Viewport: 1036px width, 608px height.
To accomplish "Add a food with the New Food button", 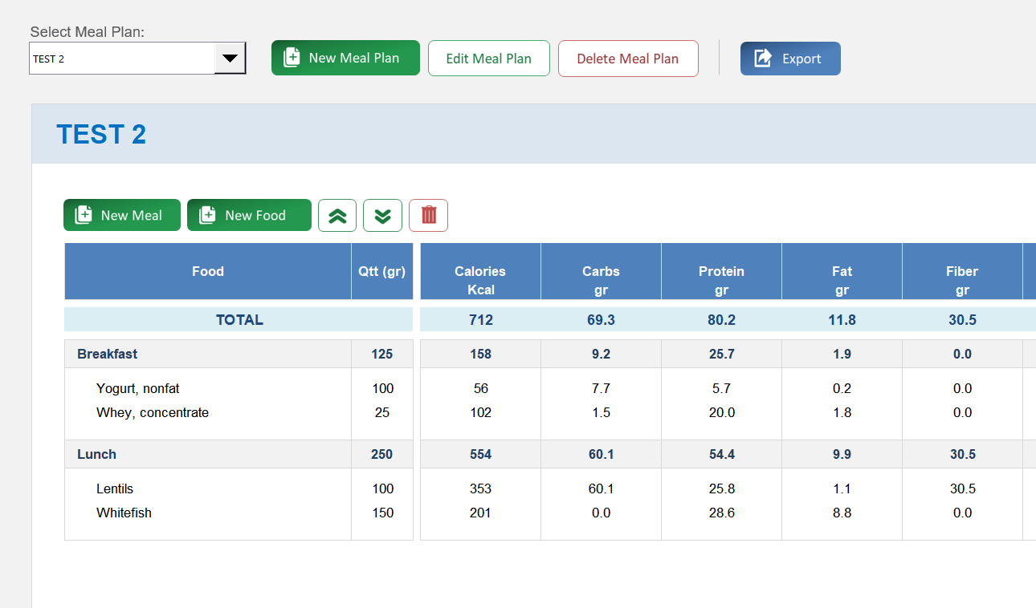I will coord(249,215).
